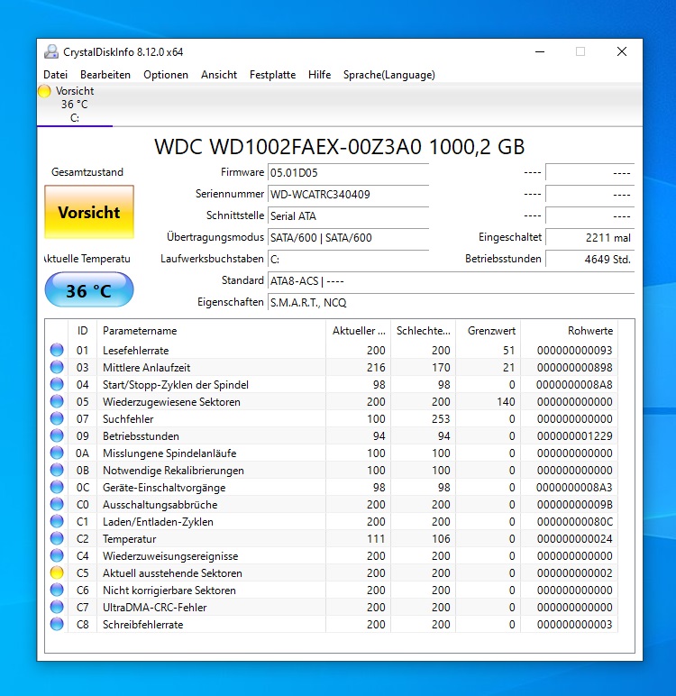This screenshot has height=696, width=676.
Task: Click the yellow warning orb for Aktuell ausstehende Sektoren
Action: pos(57,572)
